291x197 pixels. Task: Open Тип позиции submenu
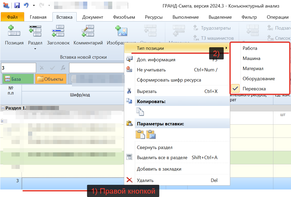177,48
